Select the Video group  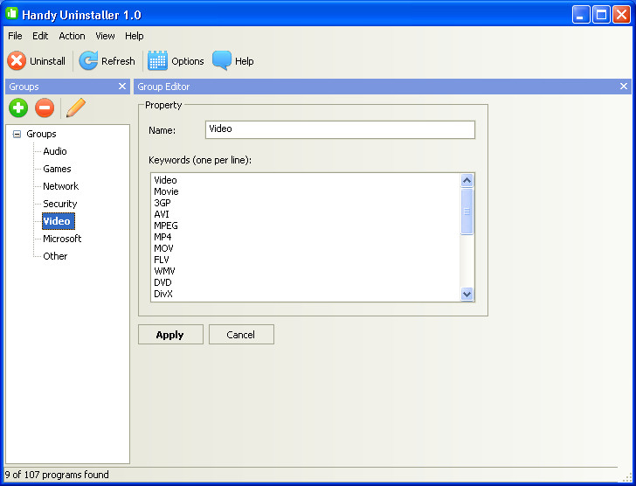(x=59, y=221)
